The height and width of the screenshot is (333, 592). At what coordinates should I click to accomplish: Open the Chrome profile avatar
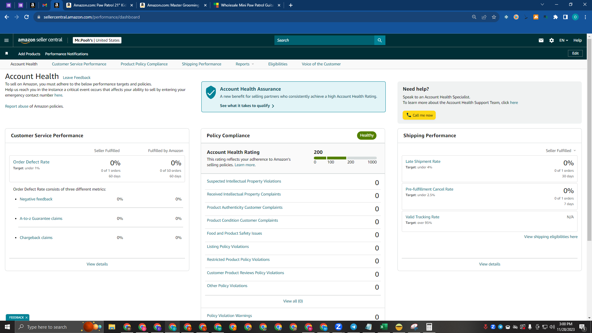coord(575,17)
